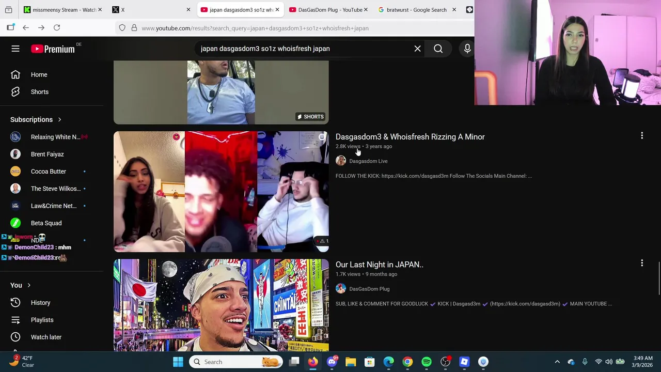The width and height of the screenshot is (661, 372).
Task: Click the tracking protection shield icon
Action: coord(122,28)
